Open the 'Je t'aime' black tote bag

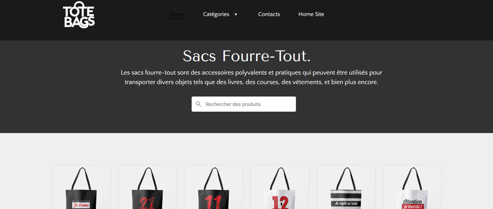pos(81,187)
